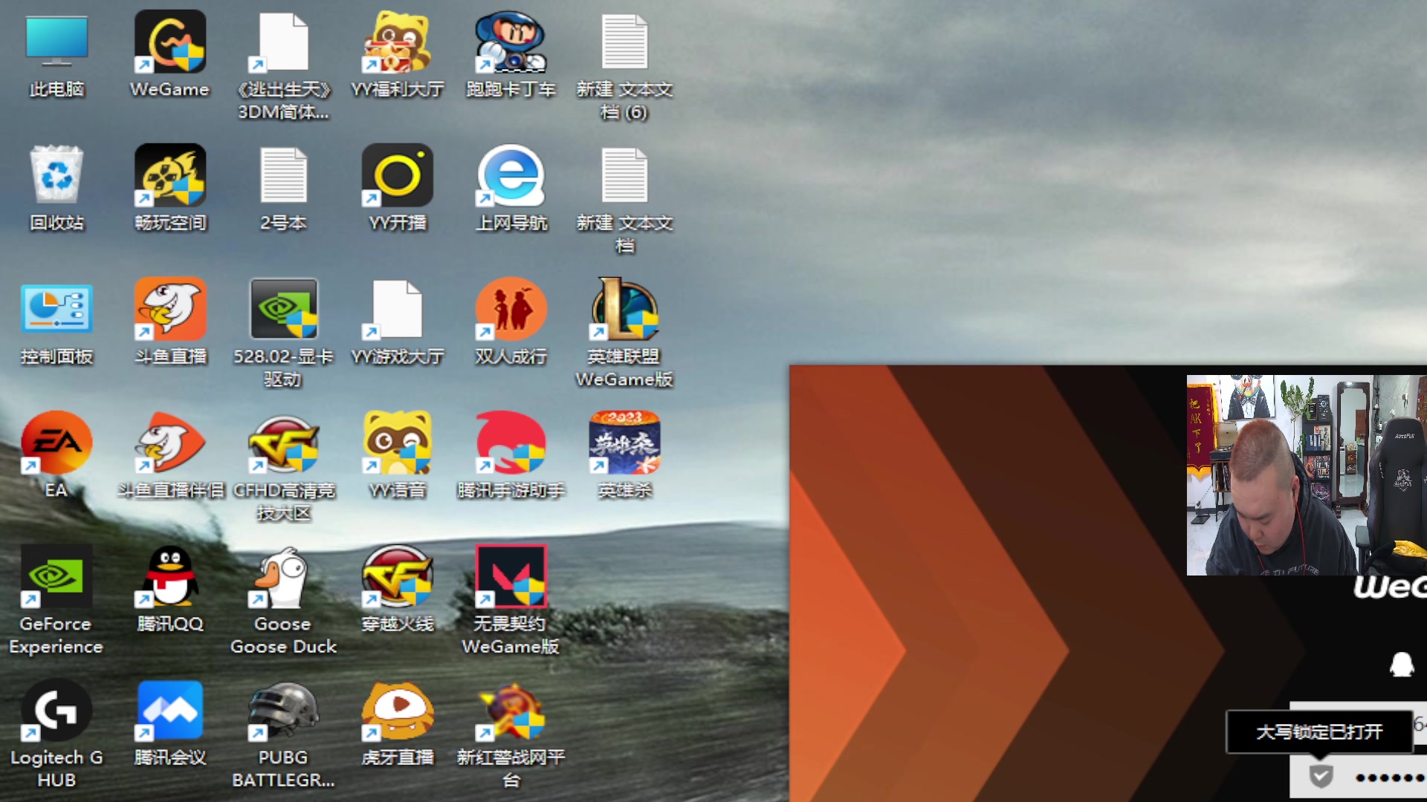Image resolution: width=1427 pixels, height=802 pixels.
Task: Open the Tencent Meeting shortcut
Action: point(169,711)
